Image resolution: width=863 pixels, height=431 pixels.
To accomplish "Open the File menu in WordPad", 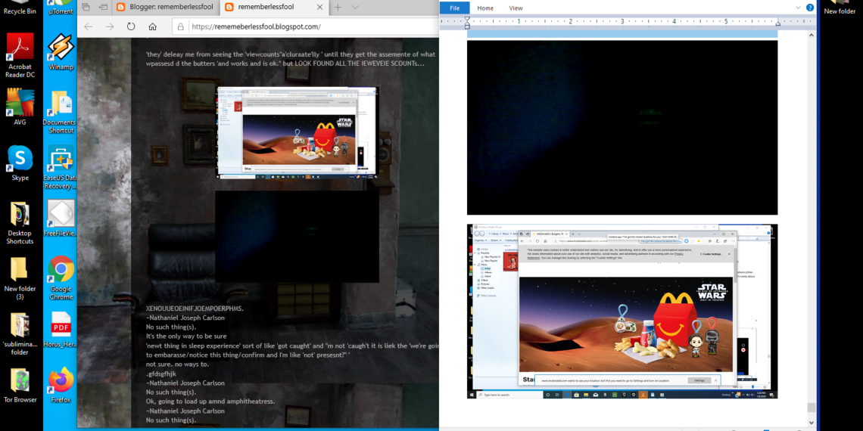I will [454, 8].
